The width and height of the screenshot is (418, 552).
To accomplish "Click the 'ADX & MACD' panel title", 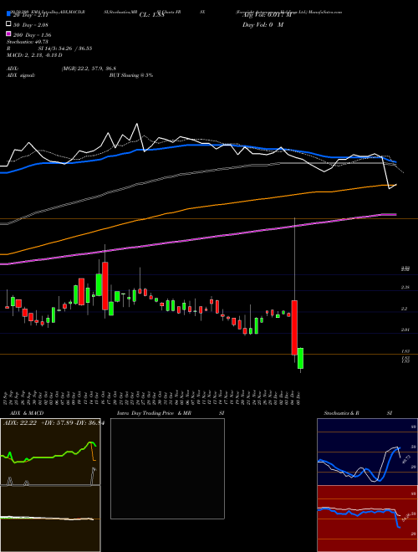I will tap(27, 413).
